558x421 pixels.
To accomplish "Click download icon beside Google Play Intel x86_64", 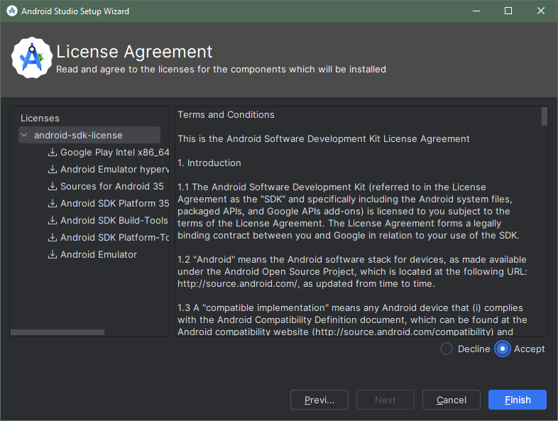I will [x=53, y=153].
